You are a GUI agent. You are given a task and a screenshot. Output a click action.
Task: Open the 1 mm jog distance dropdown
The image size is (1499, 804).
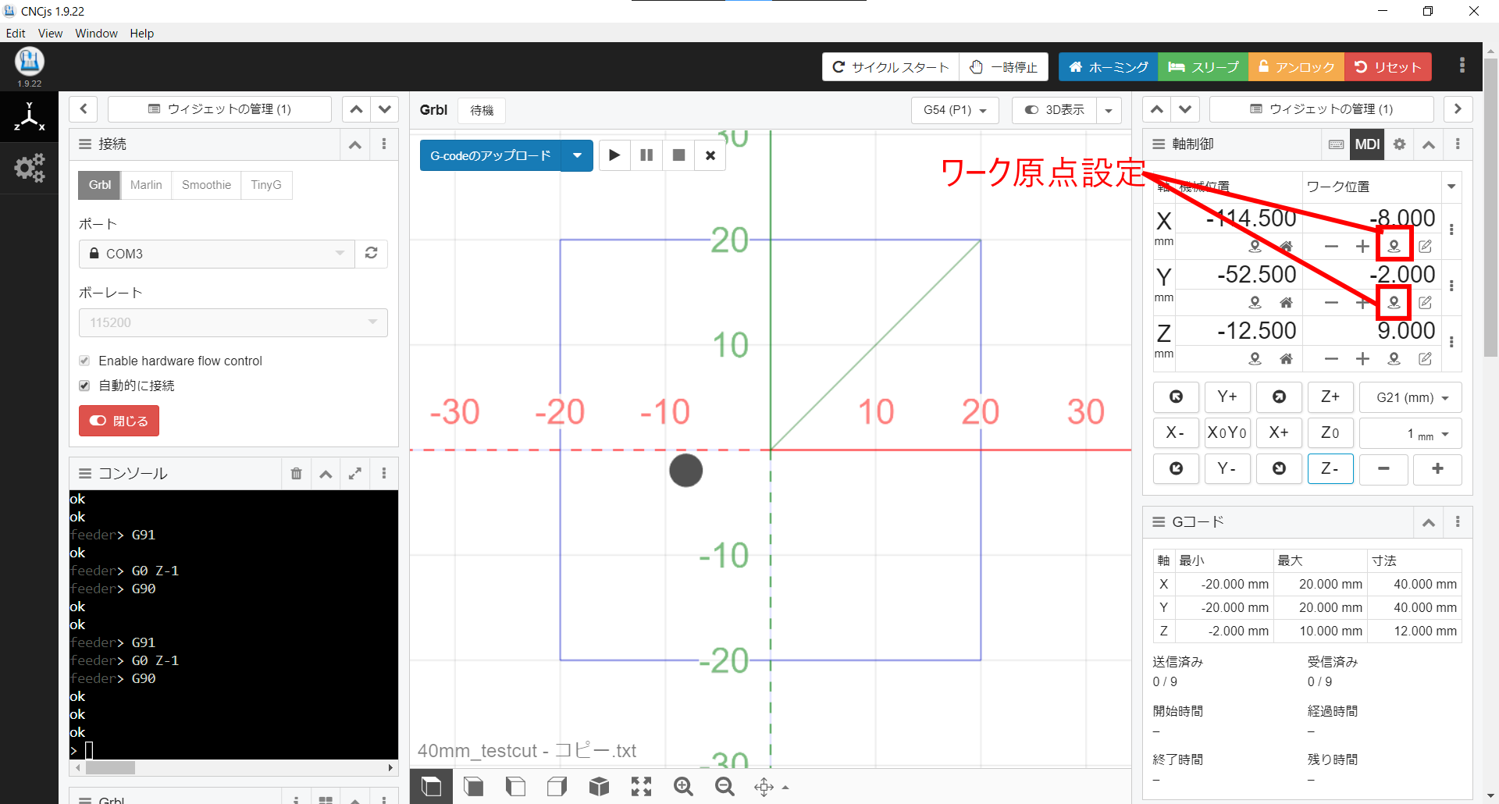pos(1411,433)
